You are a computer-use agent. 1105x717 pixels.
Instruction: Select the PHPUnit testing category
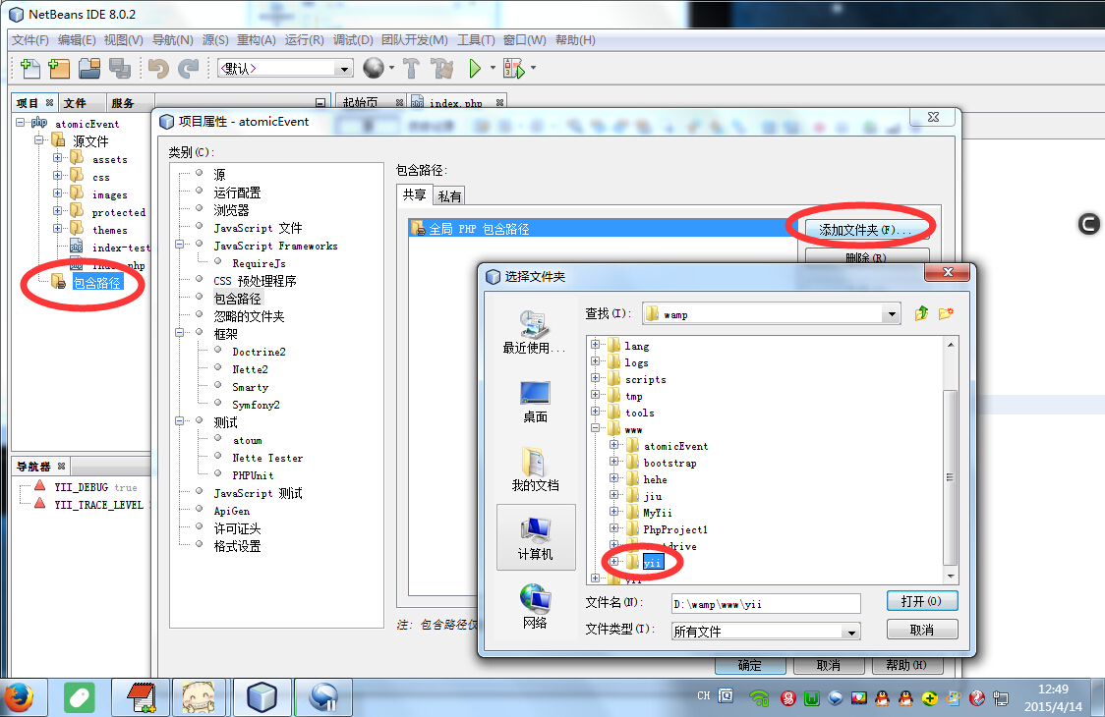[253, 475]
